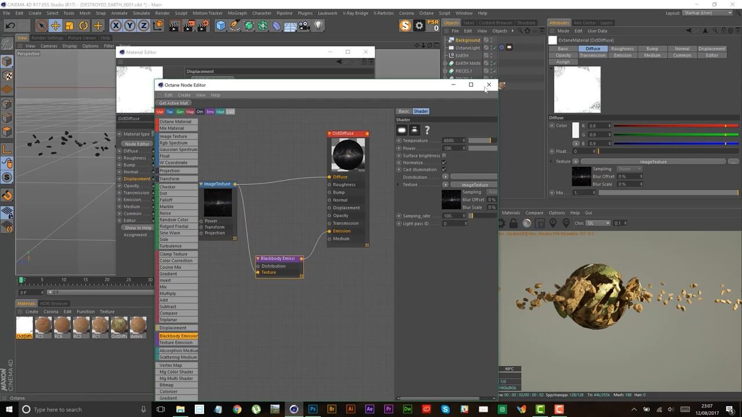The height and width of the screenshot is (417, 742).
Task: Select the Move tool in the toolbar
Action: (56, 25)
